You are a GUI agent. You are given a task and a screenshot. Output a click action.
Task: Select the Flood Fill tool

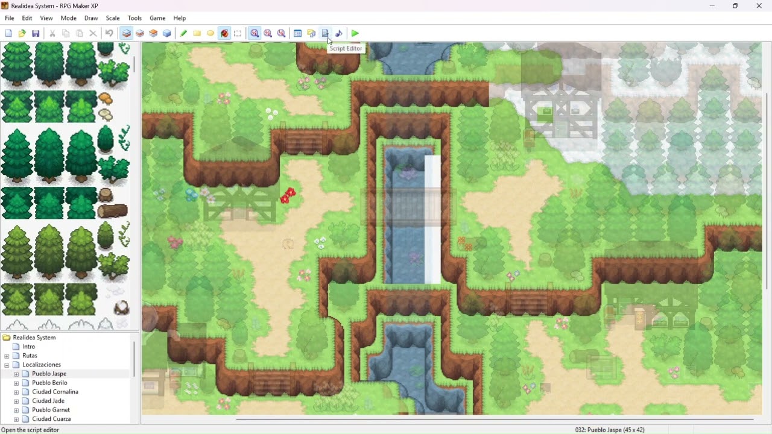pyautogui.click(x=224, y=34)
